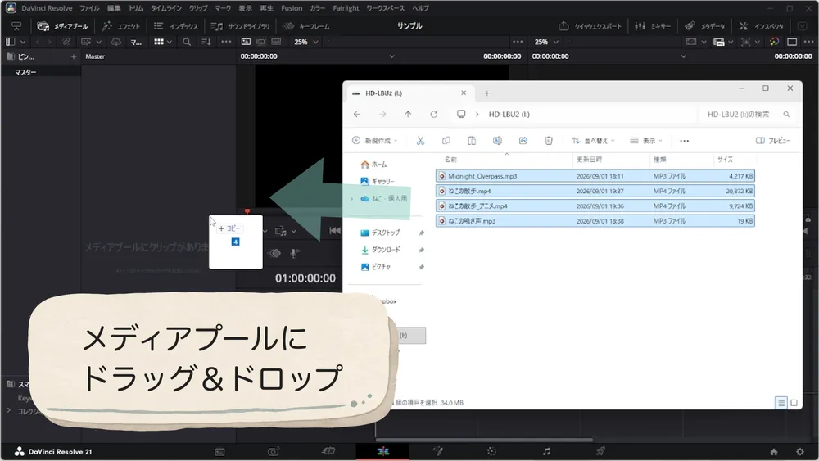Viewport: 819px width, 461px height.
Task: Switch to the Edit page icon
Action: pyautogui.click(x=382, y=452)
